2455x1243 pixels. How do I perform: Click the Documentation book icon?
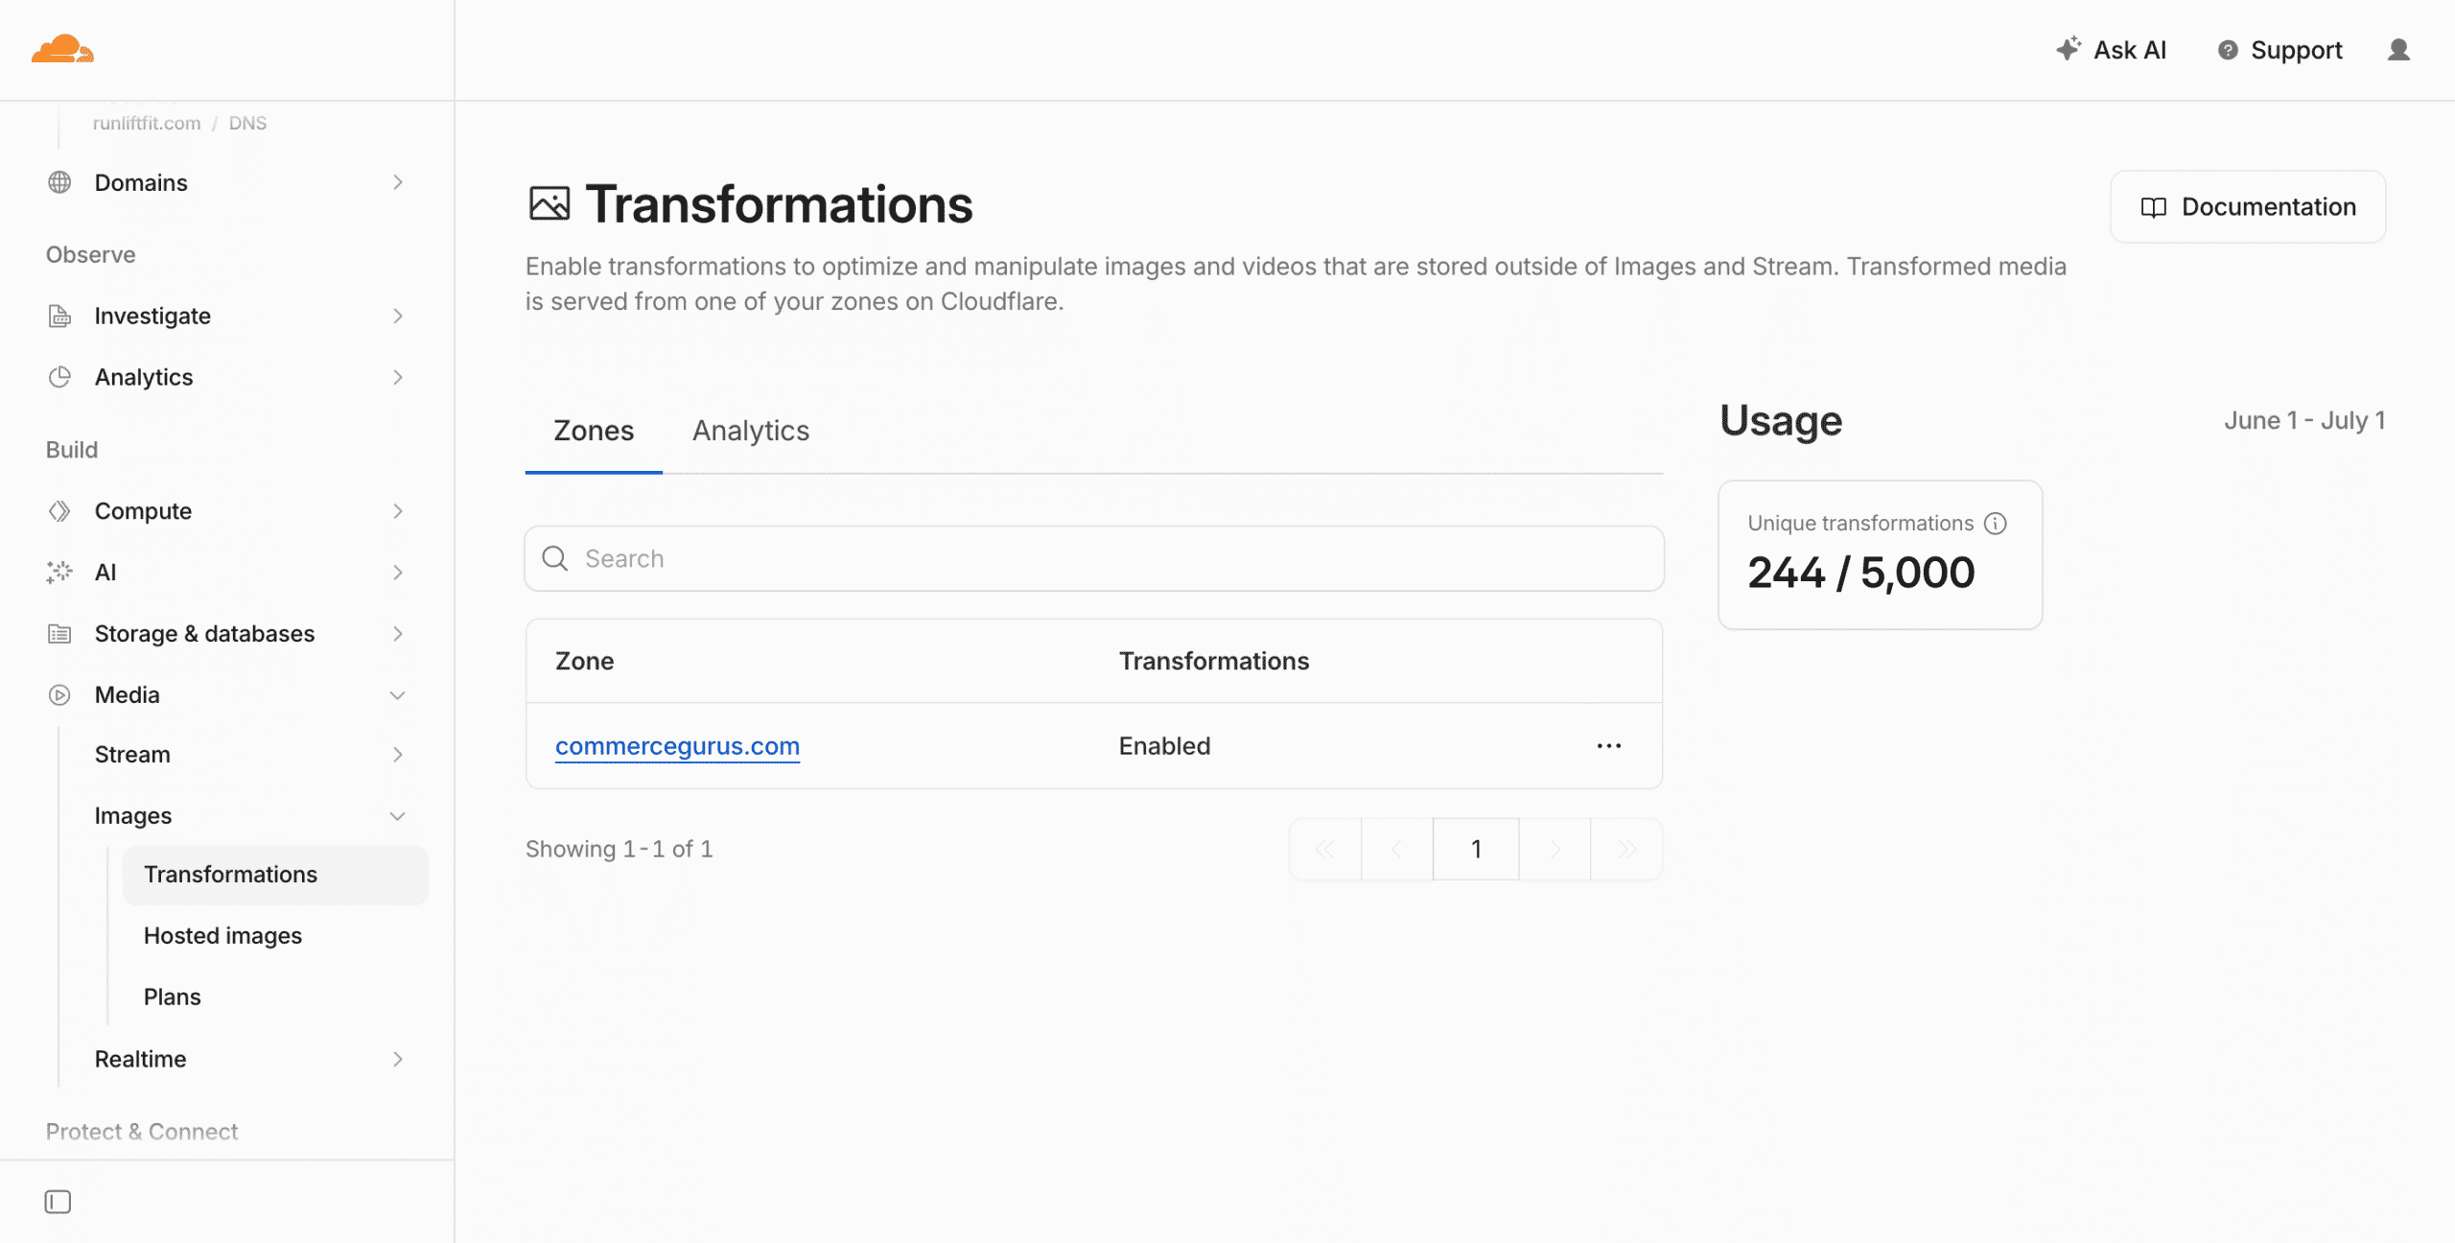pos(2153,207)
